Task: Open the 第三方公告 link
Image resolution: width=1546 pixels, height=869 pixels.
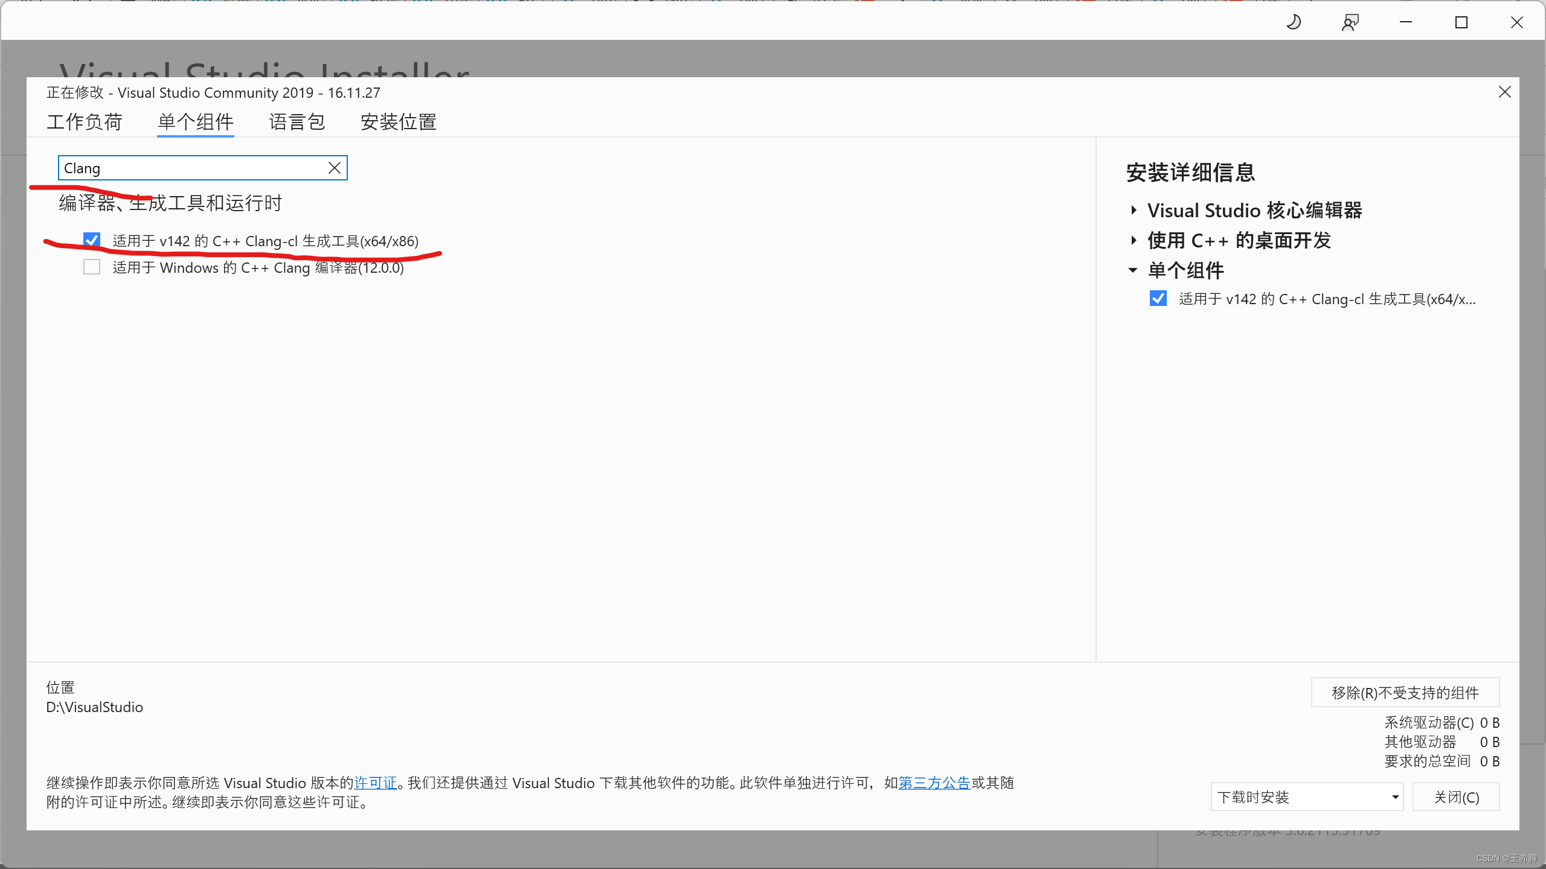Action: [934, 783]
